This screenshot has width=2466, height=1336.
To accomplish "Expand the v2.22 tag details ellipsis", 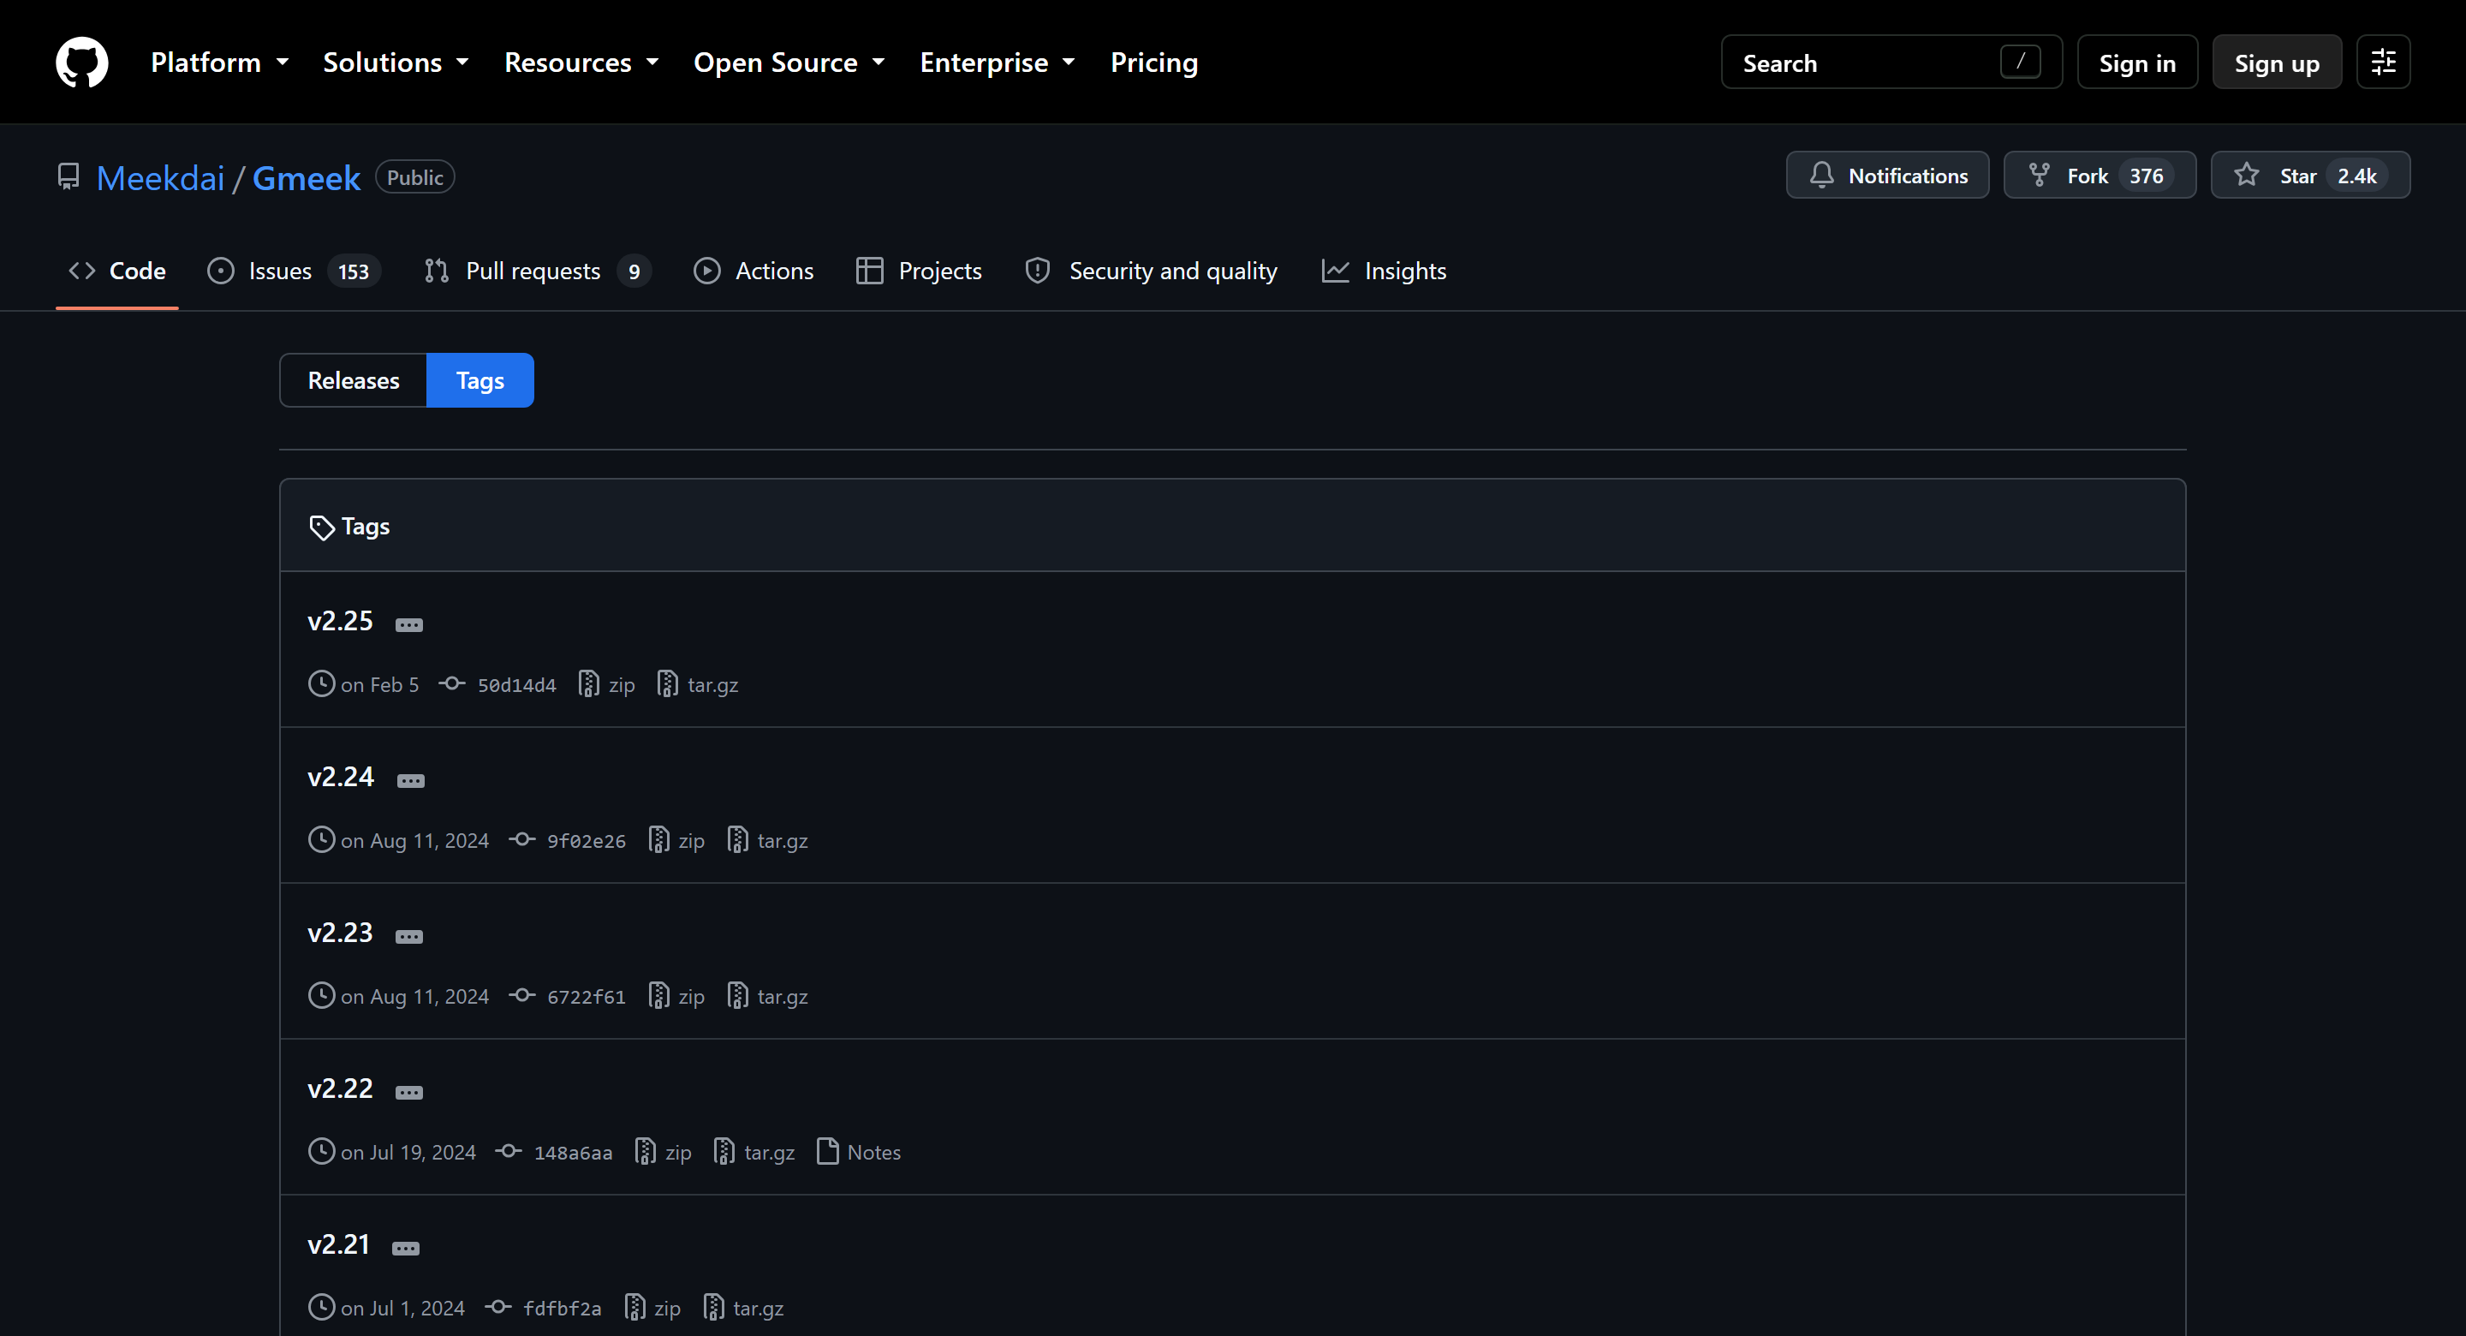I will tap(408, 1093).
